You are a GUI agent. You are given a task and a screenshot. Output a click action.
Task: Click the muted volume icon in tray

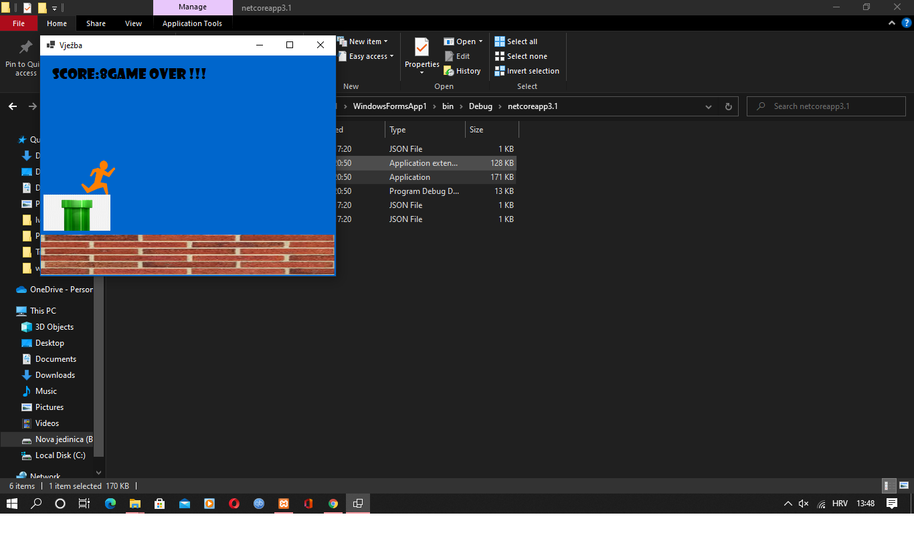[x=804, y=504]
